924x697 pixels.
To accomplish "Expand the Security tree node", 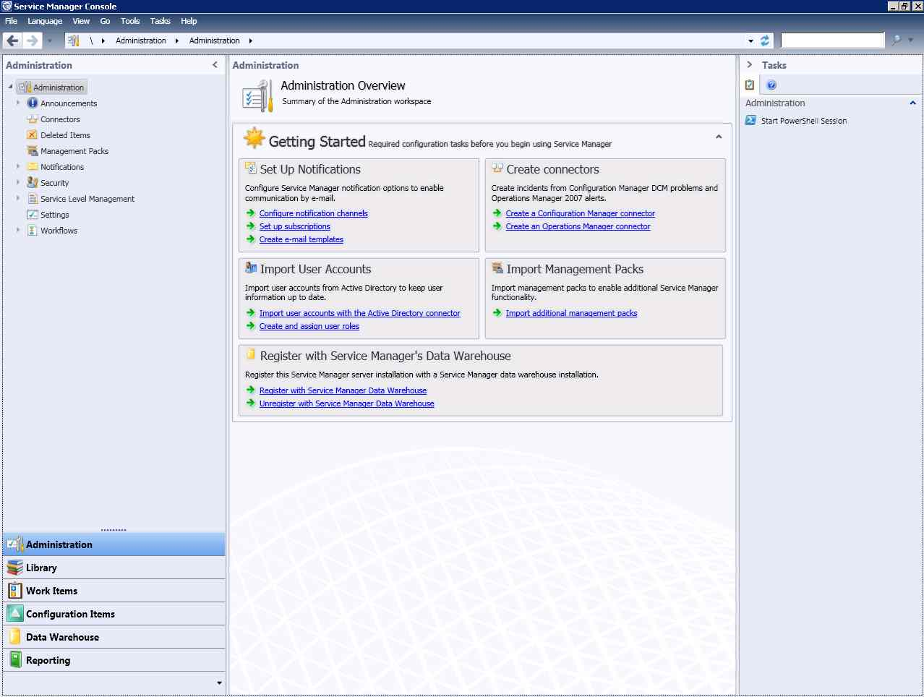I will (18, 183).
